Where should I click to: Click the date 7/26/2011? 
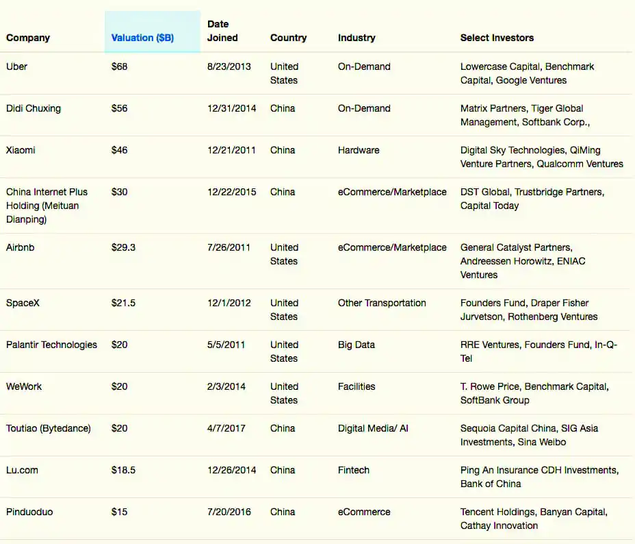(229, 247)
